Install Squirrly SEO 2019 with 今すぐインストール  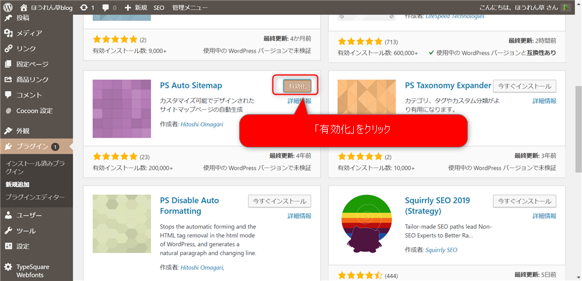(x=524, y=201)
